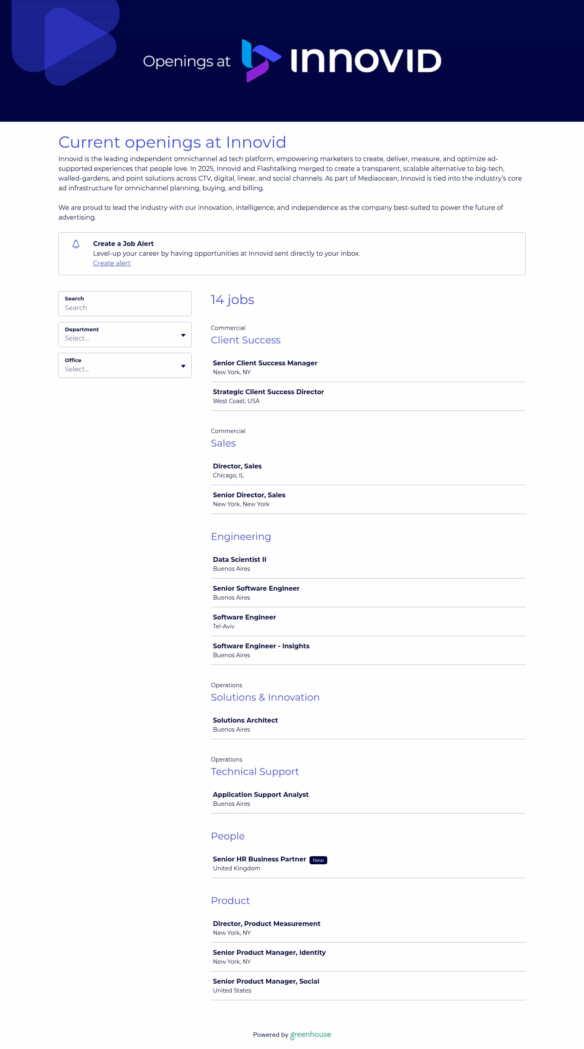This screenshot has height=1049, width=584.
Task: Open the Solutions Architect job listing
Action: [x=368, y=725]
